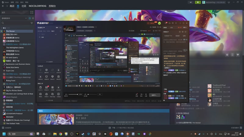244x137 pixels.
Task: Open File Explorer from taskbar
Action: [x=55, y=134]
